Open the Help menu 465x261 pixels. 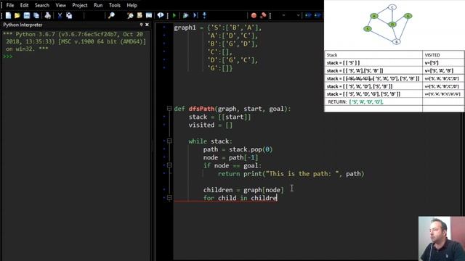click(x=132, y=5)
